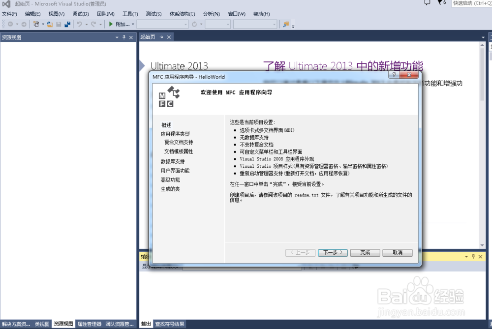Image resolution: width=492 pixels, height=329 pixels.
Task: Click the Navigate Forward toolbar arrow
Action: [x=24, y=24]
